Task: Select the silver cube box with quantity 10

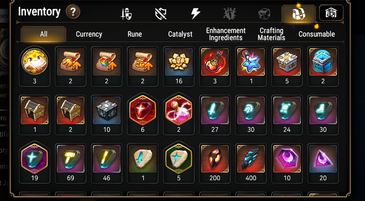Action: click(107, 115)
